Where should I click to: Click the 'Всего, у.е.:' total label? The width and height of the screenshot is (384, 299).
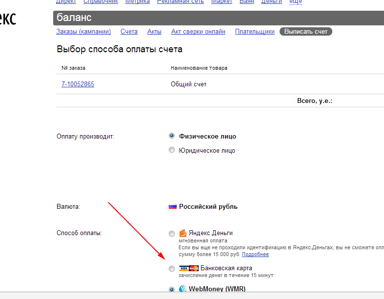pyautogui.click(x=315, y=100)
